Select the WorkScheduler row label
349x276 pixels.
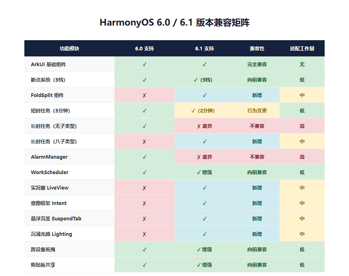(x=50, y=172)
